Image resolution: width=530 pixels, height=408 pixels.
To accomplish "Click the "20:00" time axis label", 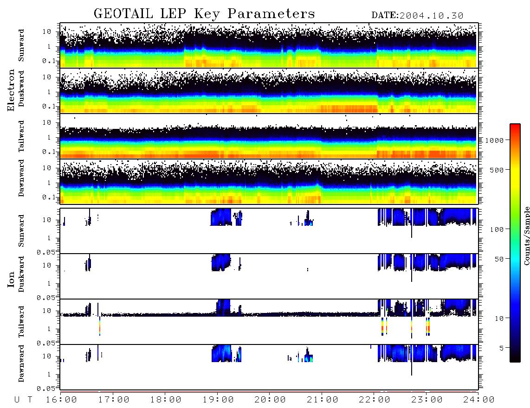I will point(270,400).
